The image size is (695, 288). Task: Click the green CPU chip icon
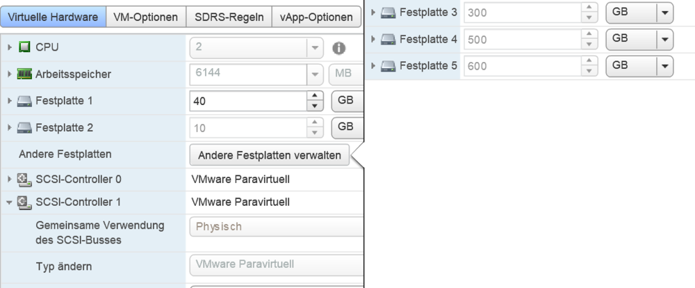click(26, 48)
